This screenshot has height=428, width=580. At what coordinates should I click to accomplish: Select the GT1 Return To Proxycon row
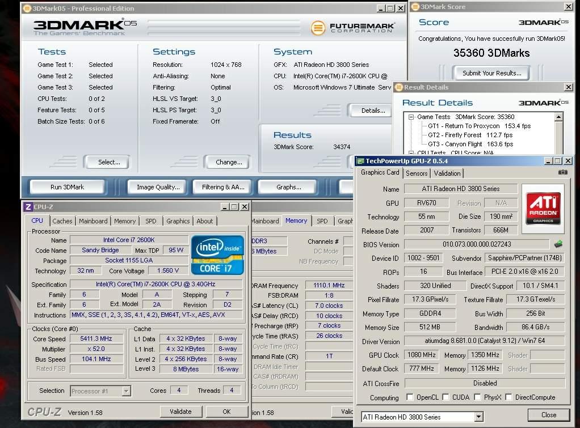[x=479, y=126]
